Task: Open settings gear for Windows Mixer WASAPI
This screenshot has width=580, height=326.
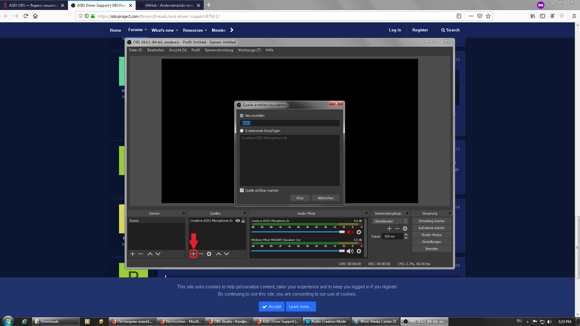Action: (x=359, y=251)
